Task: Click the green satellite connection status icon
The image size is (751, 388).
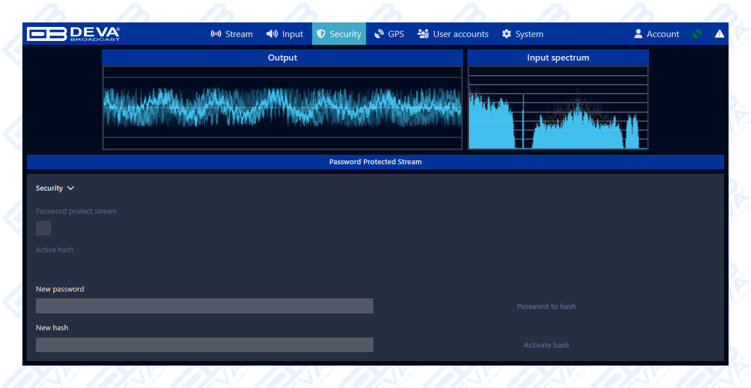Action: [697, 34]
